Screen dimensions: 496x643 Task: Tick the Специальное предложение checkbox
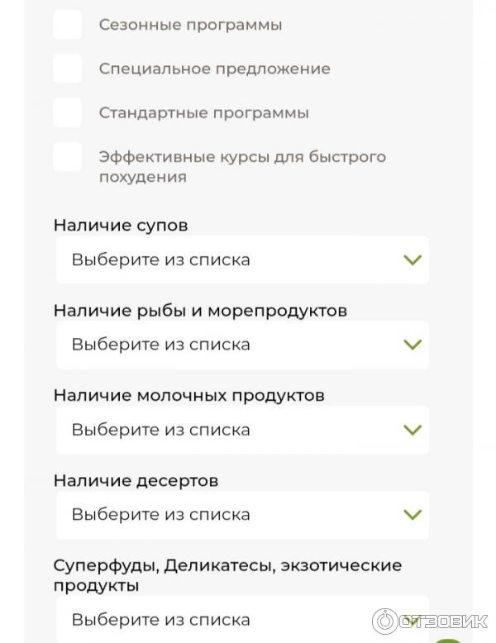coord(68,69)
